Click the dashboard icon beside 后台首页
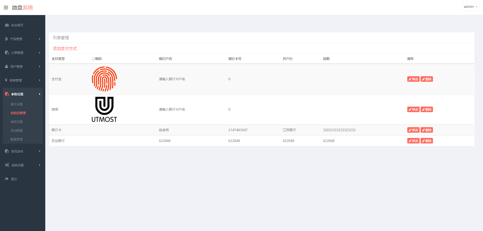The image size is (483, 231). 7,25
